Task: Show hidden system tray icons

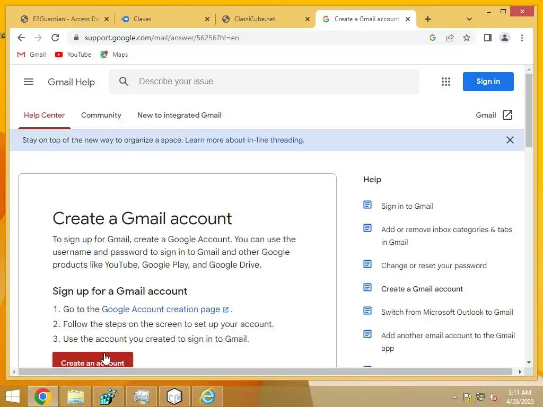Action: pos(454,397)
